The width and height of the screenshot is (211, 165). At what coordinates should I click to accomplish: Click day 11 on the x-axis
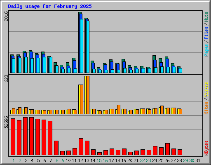[x=74, y=160]
